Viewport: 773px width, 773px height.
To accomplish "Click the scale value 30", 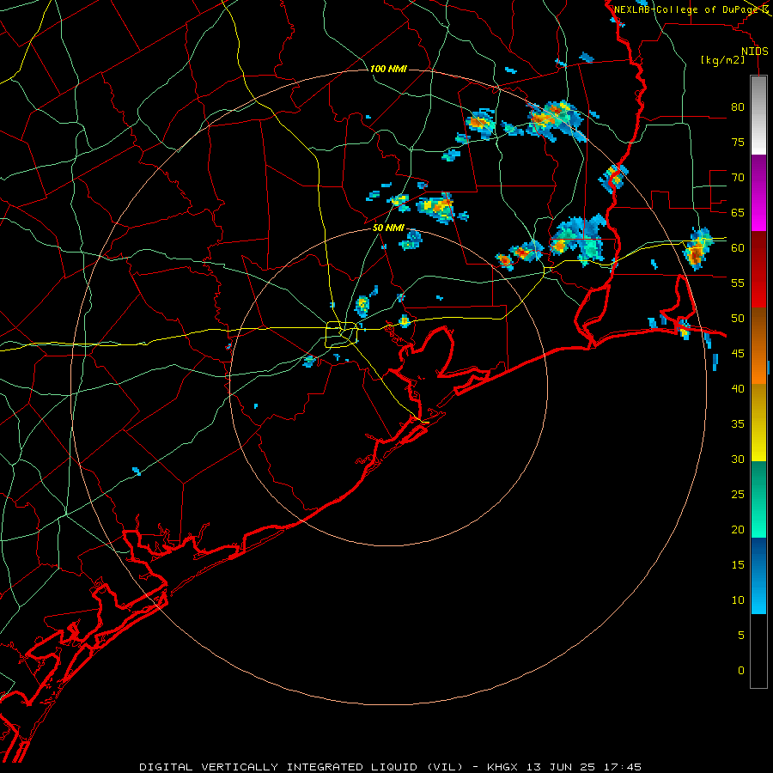I will [738, 459].
